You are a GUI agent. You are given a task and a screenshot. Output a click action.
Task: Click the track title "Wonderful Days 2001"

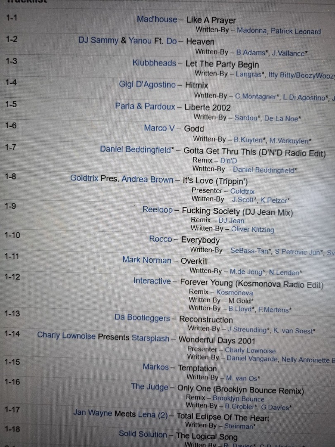(x=217, y=340)
